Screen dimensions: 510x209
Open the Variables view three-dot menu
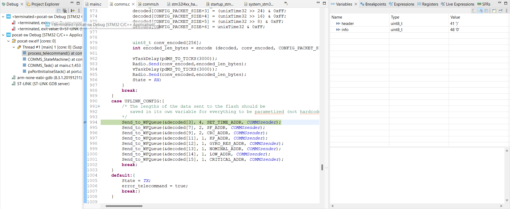pyautogui.click(x=507, y=11)
